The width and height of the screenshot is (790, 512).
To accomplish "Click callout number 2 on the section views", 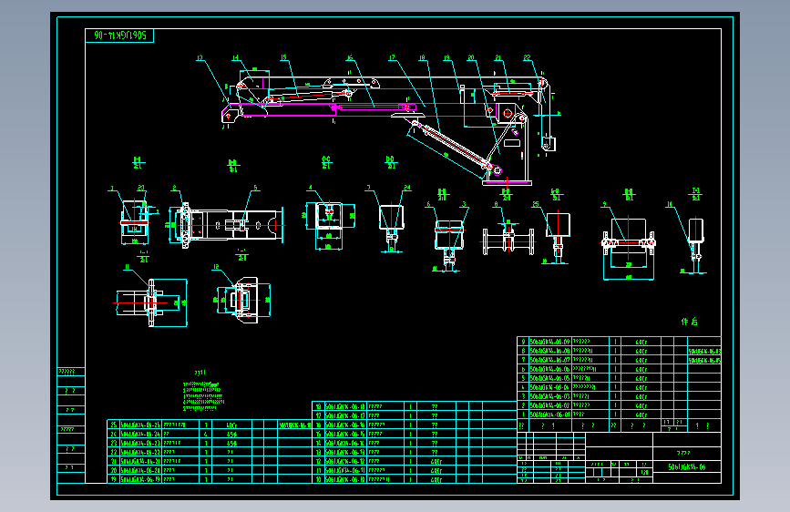I will pyautogui.click(x=174, y=188).
